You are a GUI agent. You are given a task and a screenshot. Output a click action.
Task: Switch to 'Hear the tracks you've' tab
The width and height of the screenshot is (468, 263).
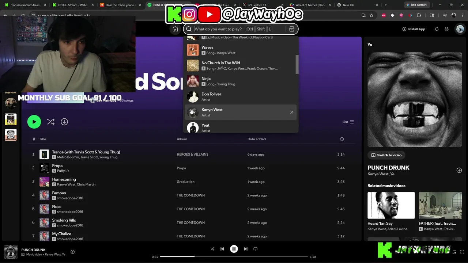[120, 5]
